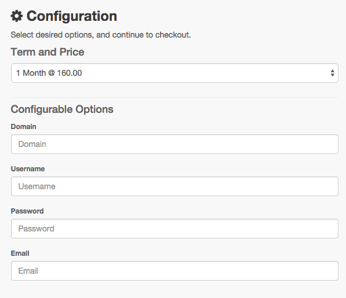This screenshot has height=298, width=346.
Task: Click the bold Password field label
Action: point(27,211)
